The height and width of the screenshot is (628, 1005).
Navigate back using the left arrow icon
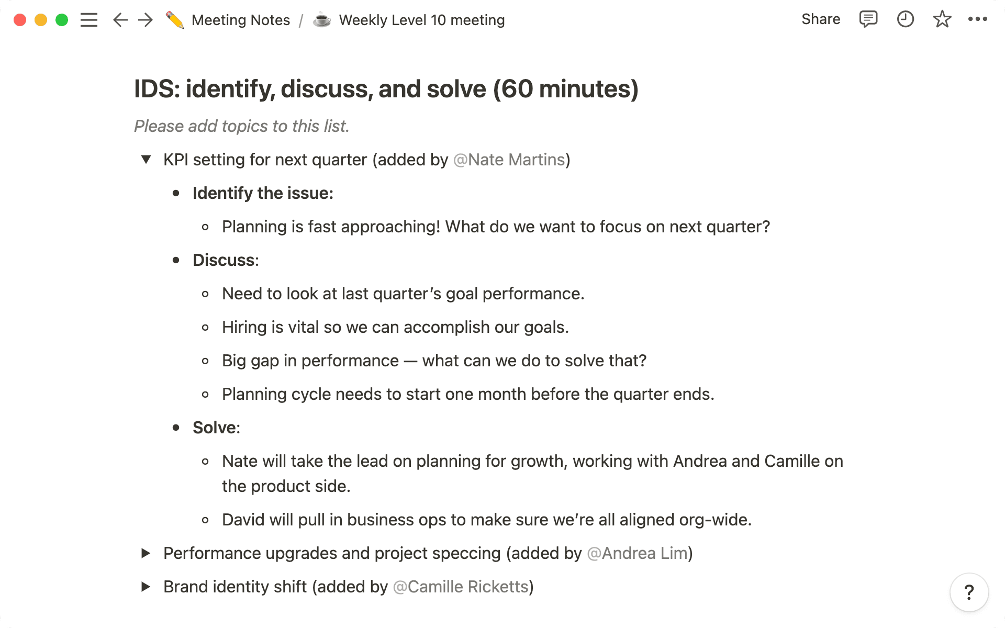click(x=119, y=19)
